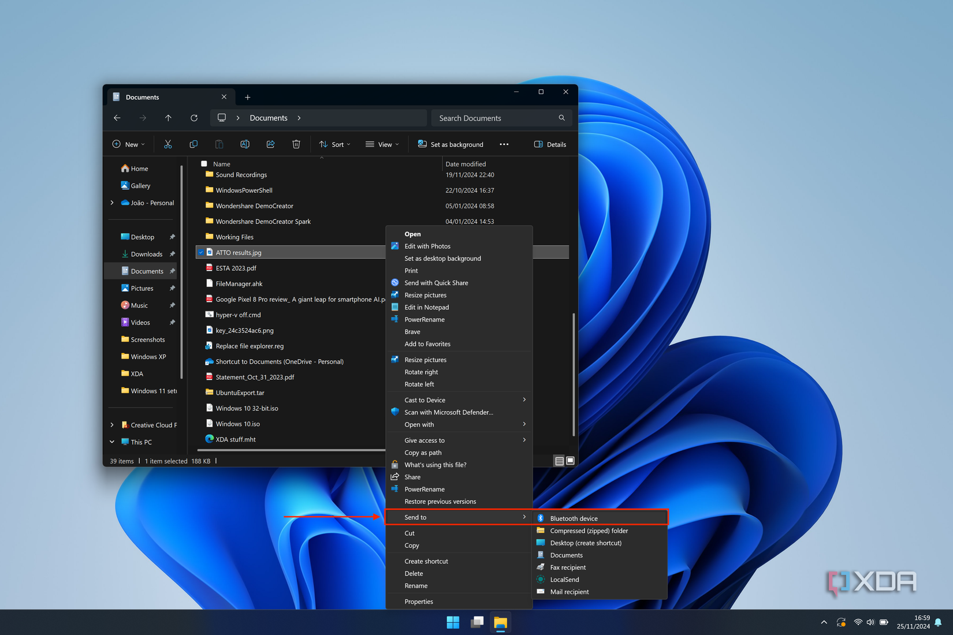Open the three-dot See more menu
Screen dimensions: 953x635
504,144
